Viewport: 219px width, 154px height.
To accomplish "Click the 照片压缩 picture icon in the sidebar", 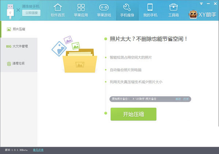I will [9, 29].
